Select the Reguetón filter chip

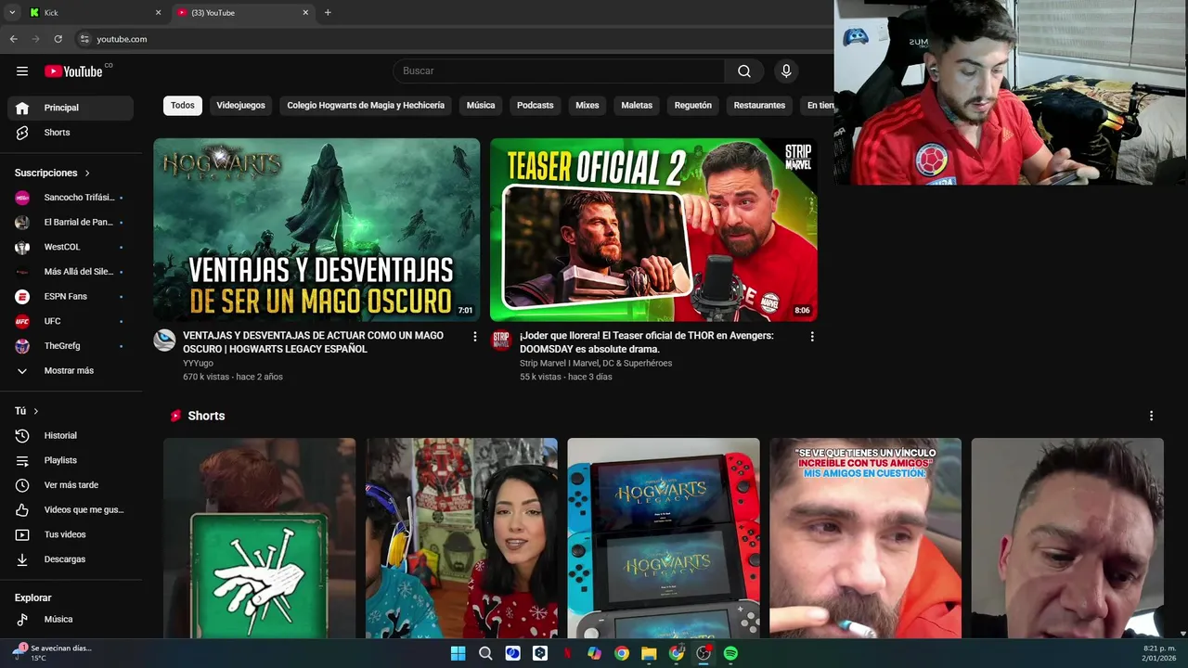(x=693, y=106)
